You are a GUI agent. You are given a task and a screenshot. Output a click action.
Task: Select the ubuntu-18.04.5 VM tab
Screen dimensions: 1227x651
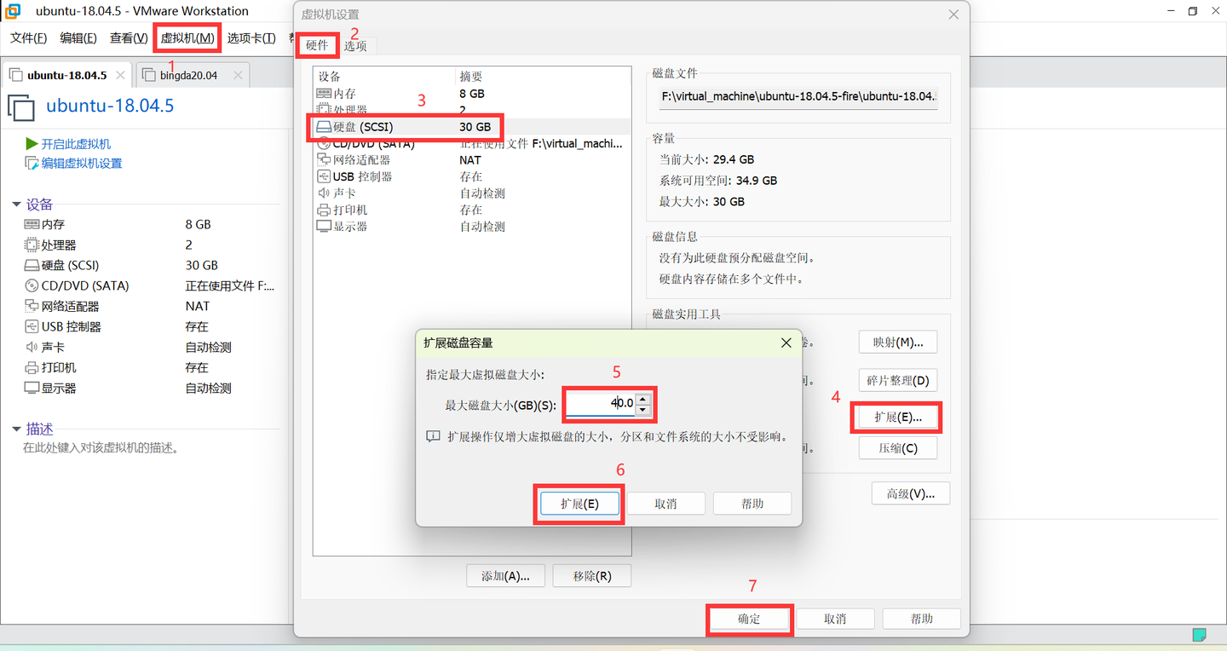point(66,75)
